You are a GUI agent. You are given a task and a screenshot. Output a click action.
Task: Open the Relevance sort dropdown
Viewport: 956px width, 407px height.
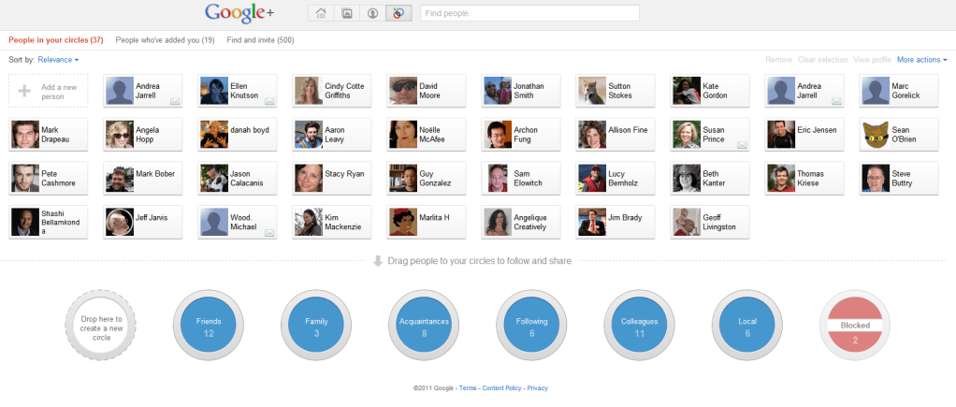[58, 60]
